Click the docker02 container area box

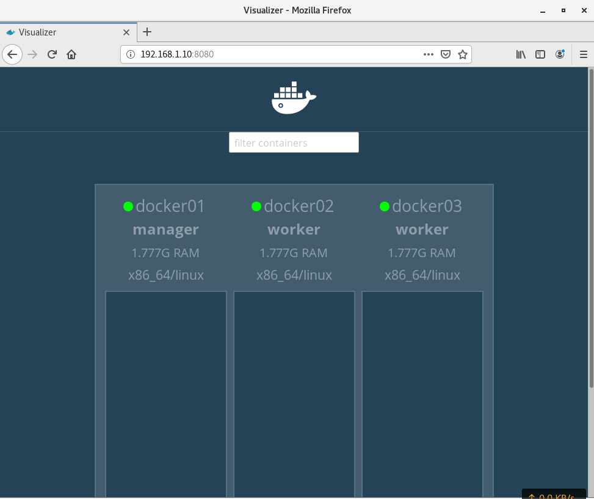point(294,394)
